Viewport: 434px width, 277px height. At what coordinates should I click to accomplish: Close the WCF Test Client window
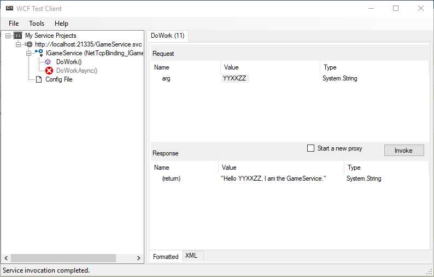421,9
